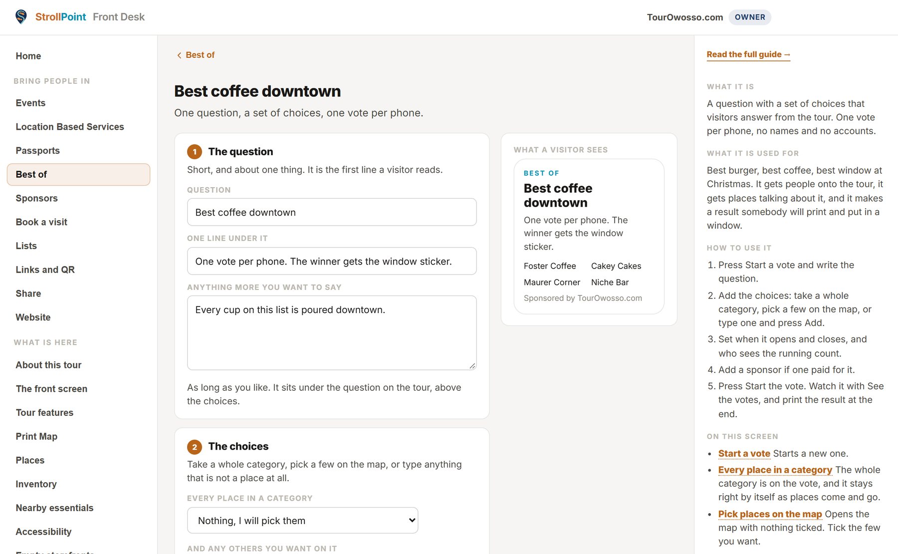Click the step 1 number badge
The image size is (898, 554).
pos(195,152)
